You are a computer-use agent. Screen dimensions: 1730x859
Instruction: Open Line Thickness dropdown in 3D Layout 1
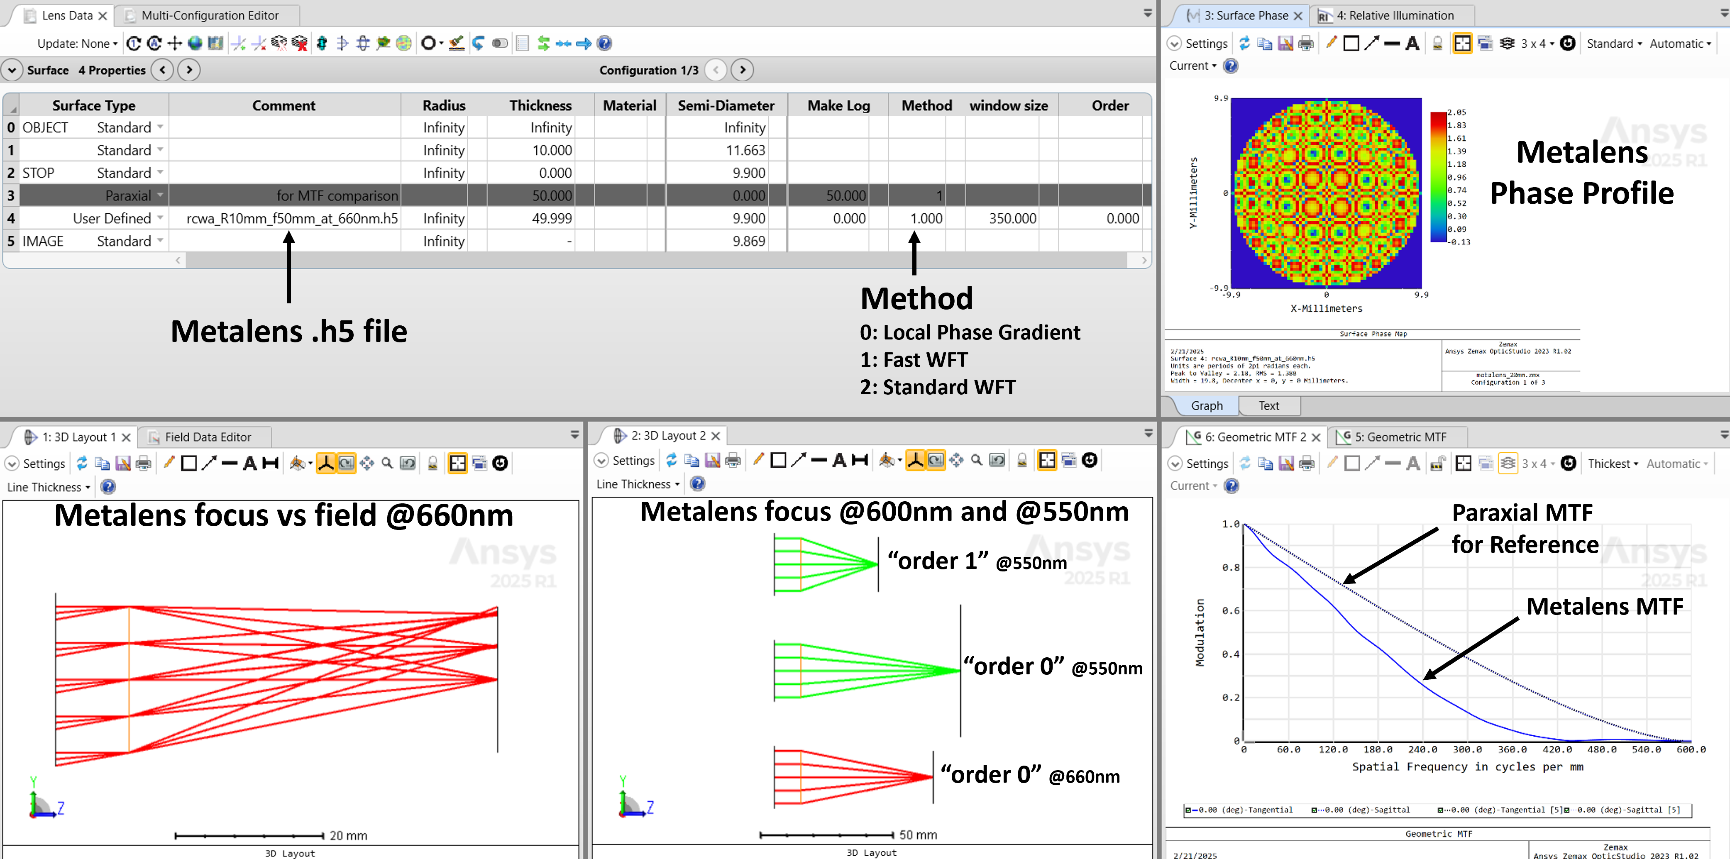tap(48, 487)
